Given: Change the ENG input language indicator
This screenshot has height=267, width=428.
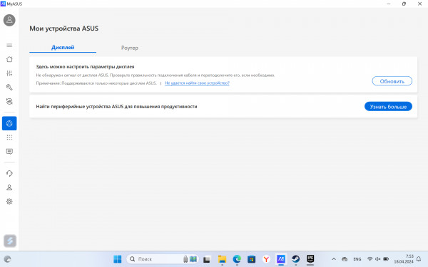Looking at the screenshot, I should click(357, 259).
